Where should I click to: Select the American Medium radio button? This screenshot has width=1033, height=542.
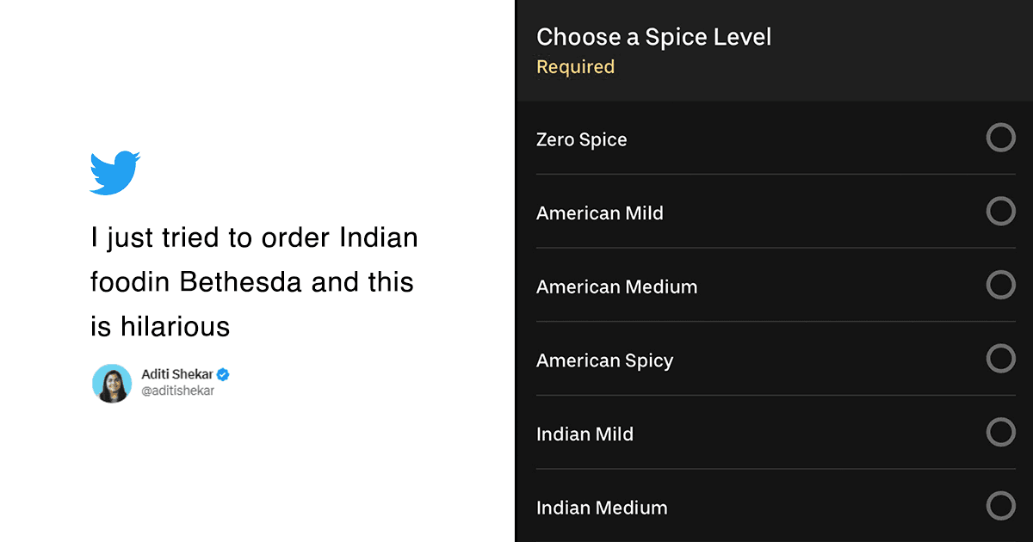point(1001,285)
